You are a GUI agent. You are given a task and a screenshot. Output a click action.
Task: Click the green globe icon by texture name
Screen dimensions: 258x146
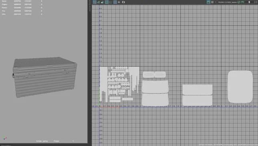[x=239, y=2]
